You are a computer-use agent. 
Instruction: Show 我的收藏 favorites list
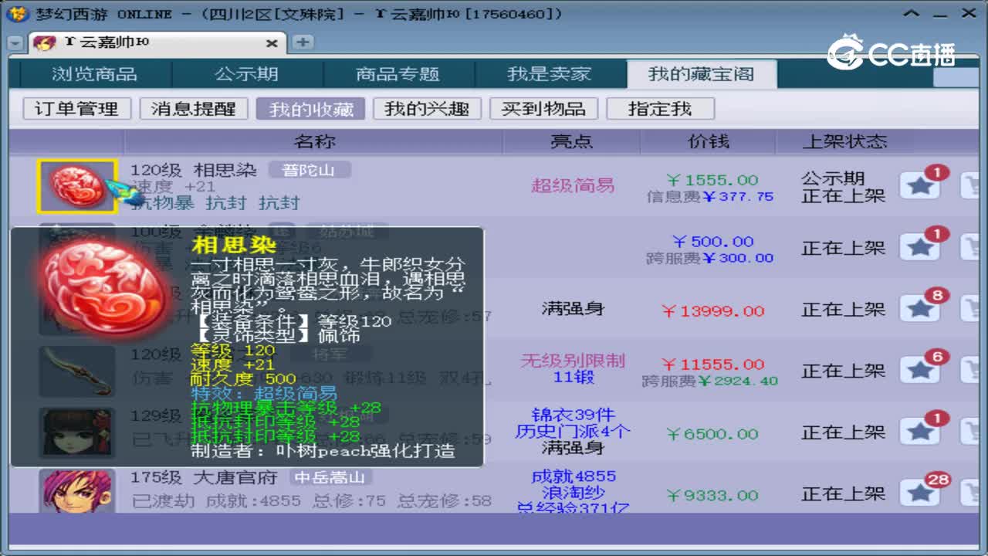coord(311,109)
